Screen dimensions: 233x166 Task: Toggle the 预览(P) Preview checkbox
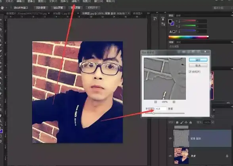pos(190,72)
